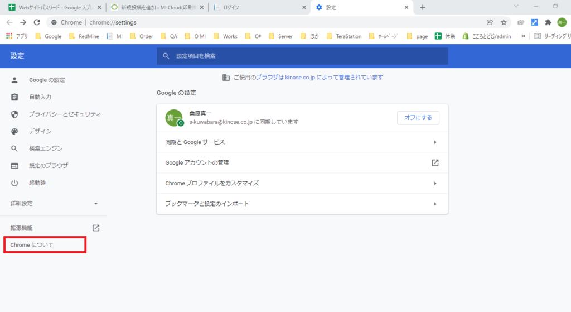
Task: Switch to 新規投稿を追加 MI Cloud tab
Action: click(x=157, y=7)
